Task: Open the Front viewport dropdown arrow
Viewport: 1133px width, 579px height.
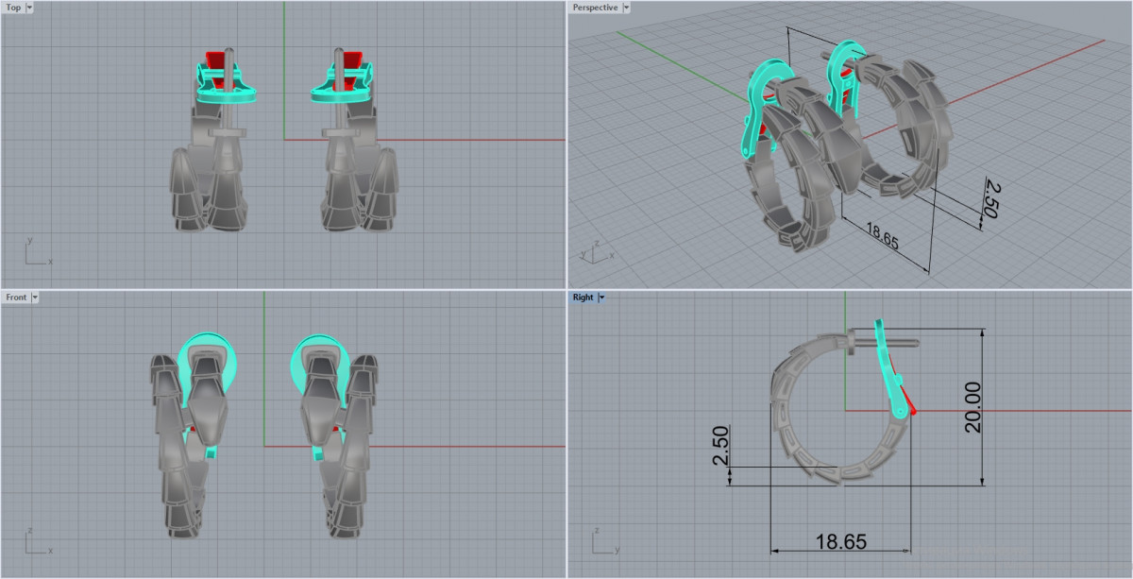Action: coord(35,298)
